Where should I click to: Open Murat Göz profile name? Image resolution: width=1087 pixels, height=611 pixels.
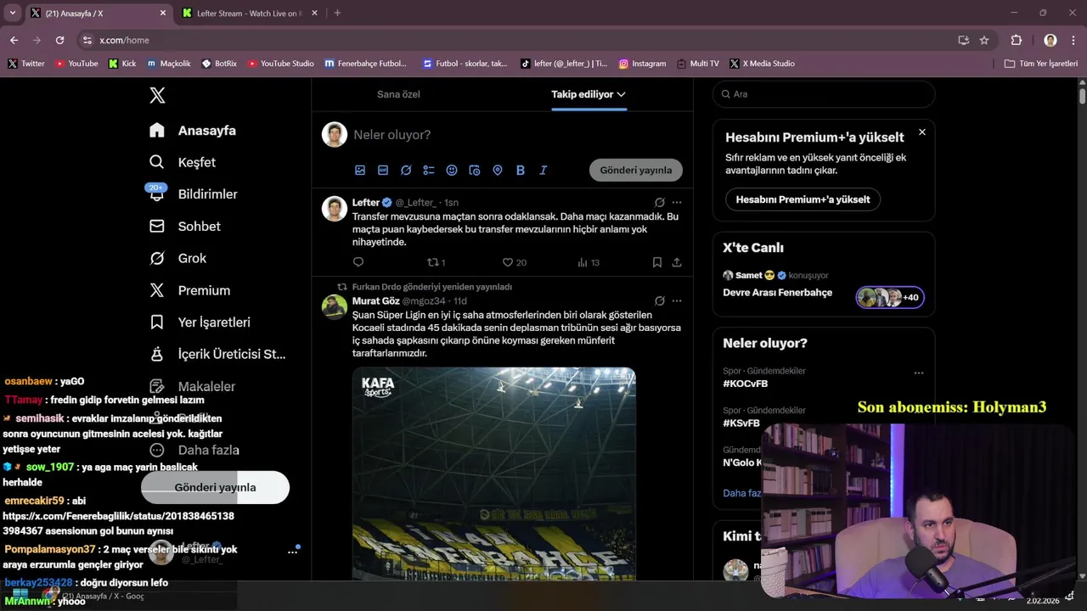(375, 301)
